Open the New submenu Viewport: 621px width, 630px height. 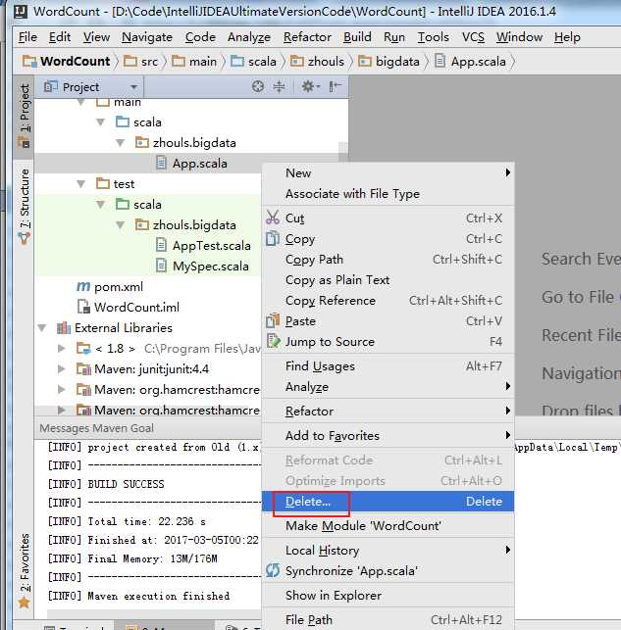click(388, 172)
